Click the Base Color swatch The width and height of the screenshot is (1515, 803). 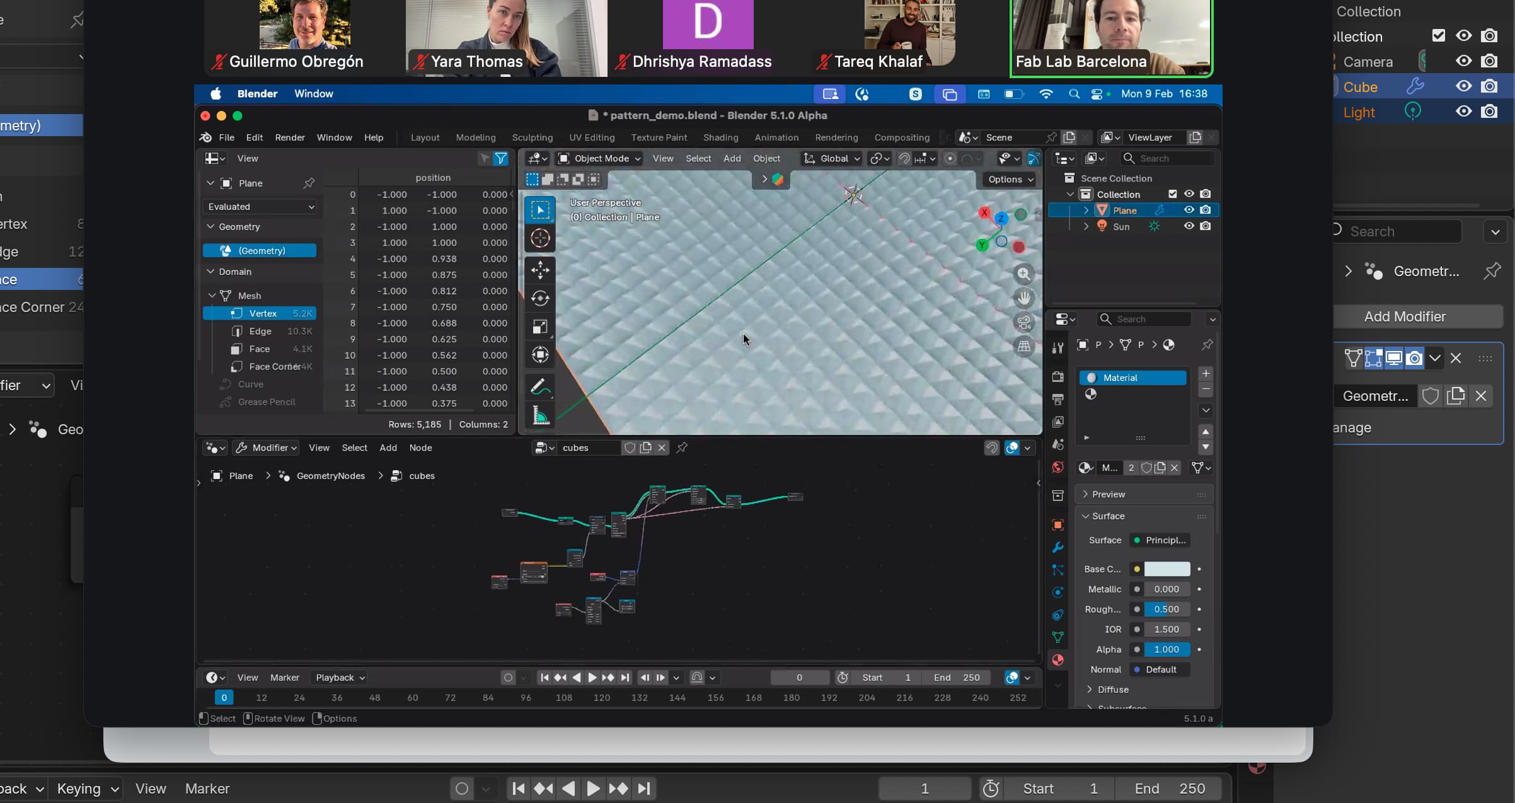pyautogui.click(x=1166, y=569)
